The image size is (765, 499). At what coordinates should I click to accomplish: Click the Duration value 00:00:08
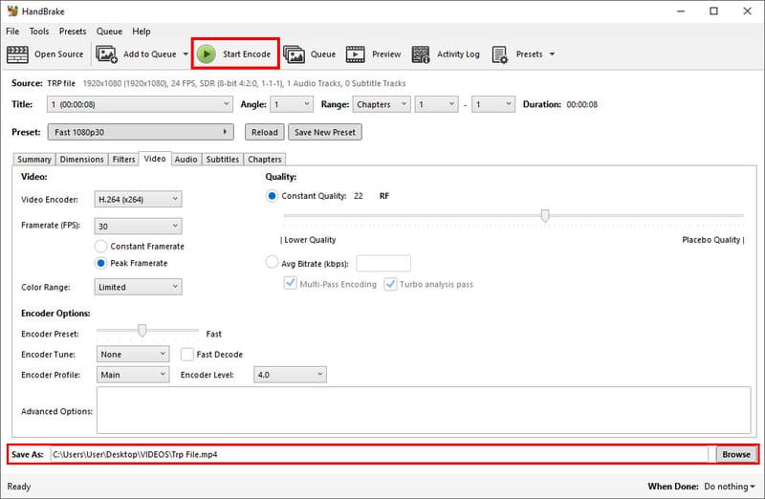[582, 104]
